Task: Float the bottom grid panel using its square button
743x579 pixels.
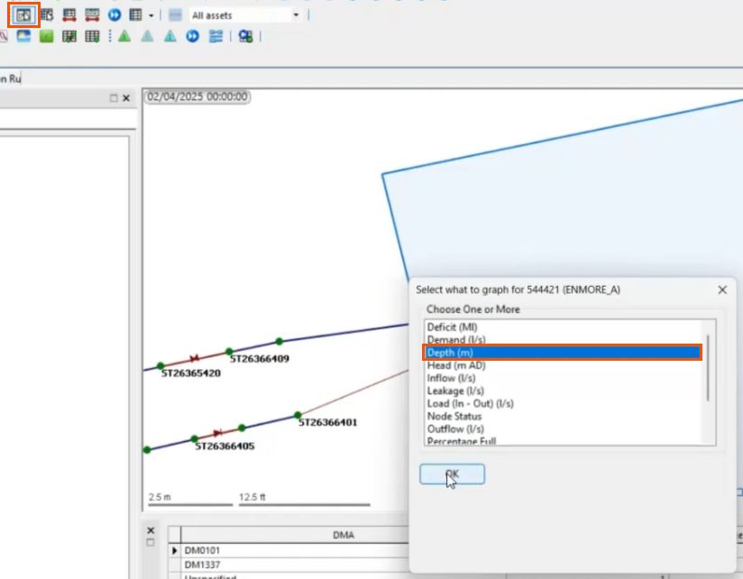Action: pyautogui.click(x=151, y=543)
